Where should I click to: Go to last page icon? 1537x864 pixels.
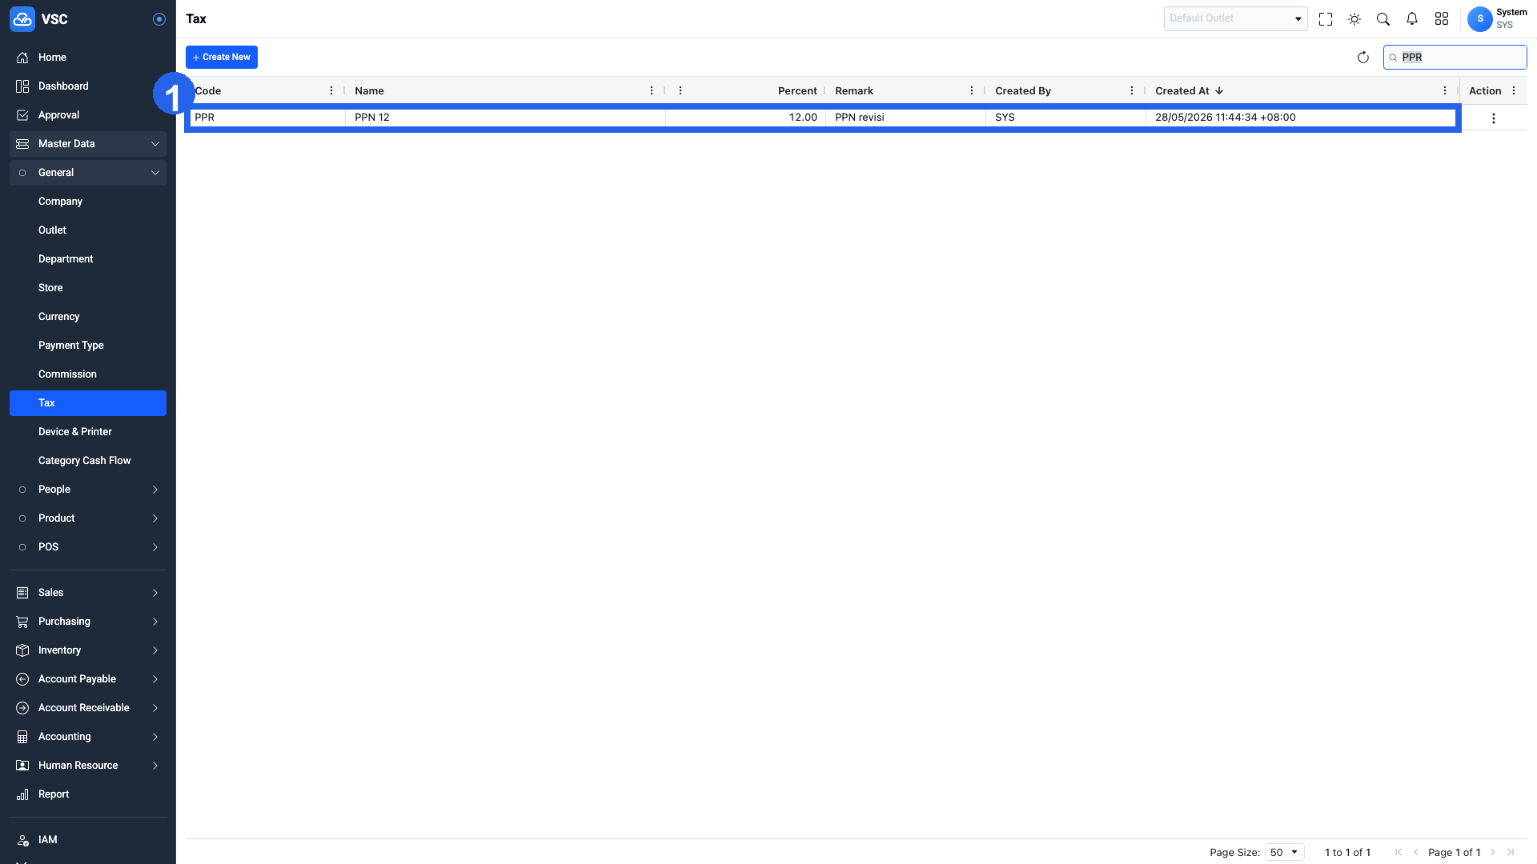[x=1511, y=853]
